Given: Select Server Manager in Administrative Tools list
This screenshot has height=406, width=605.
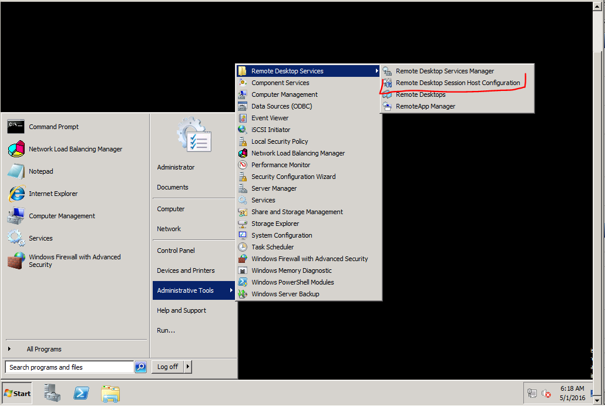Looking at the screenshot, I should click(x=309, y=188).
